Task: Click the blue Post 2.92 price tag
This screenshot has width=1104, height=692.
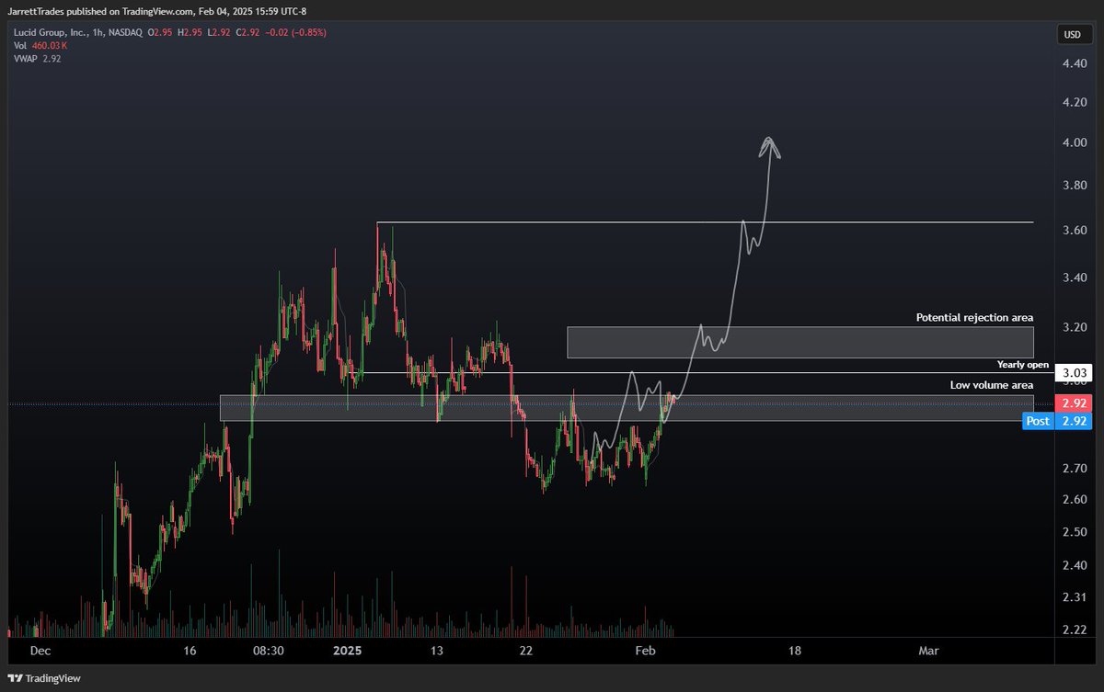Action: click(1058, 421)
